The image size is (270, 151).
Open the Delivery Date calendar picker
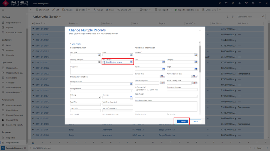[x=162, y=76]
